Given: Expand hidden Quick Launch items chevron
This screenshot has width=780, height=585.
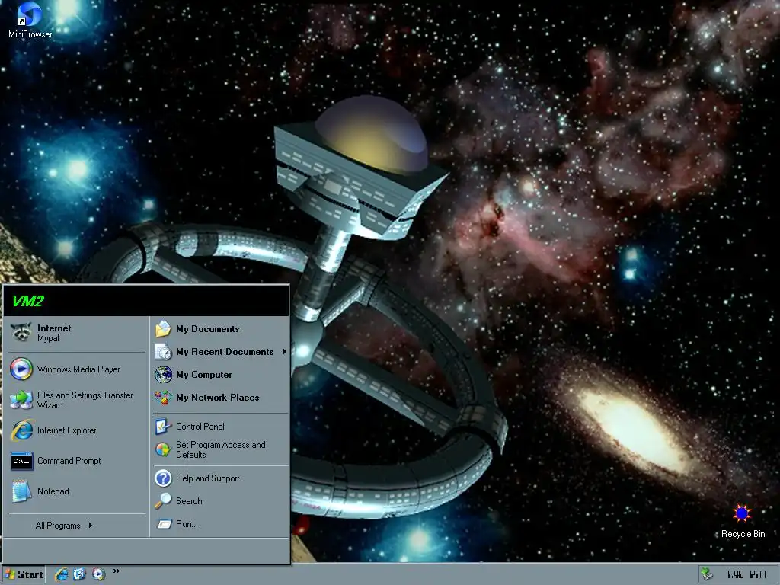Looking at the screenshot, I should click(117, 571).
